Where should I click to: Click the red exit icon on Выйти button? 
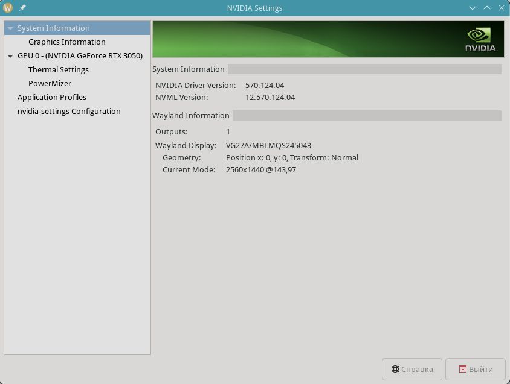point(462,369)
